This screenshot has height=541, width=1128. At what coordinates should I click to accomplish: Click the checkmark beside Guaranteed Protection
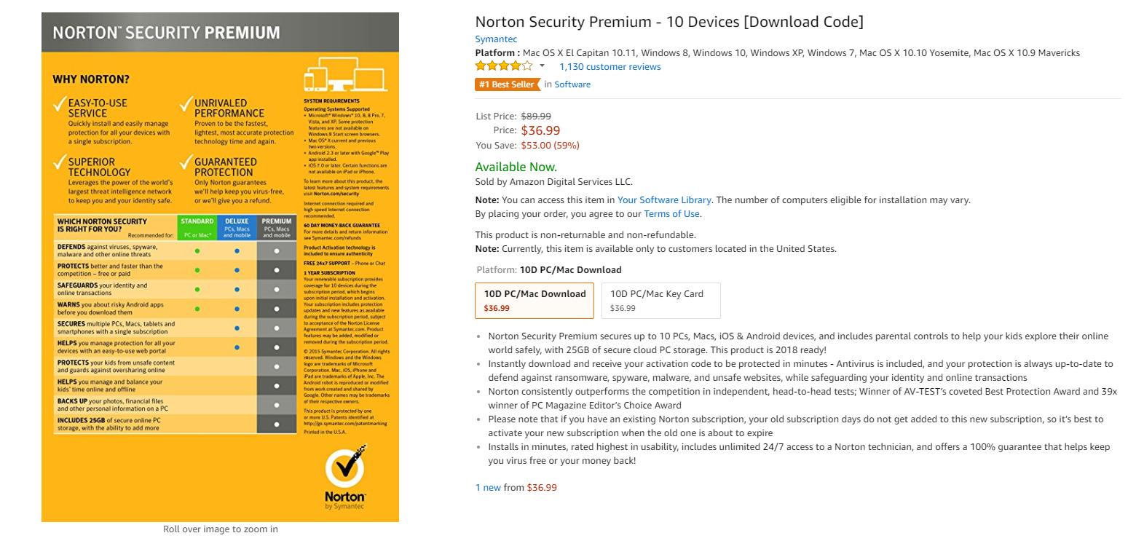point(186,163)
